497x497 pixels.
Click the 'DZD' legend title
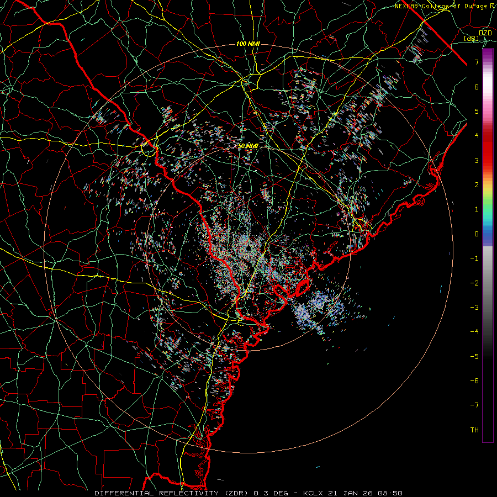tap(485, 33)
